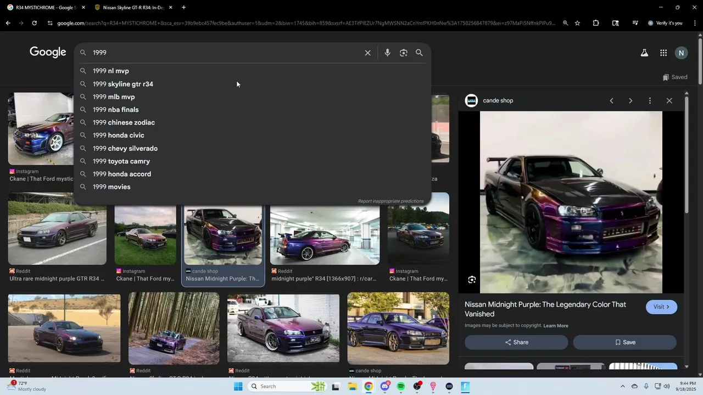Open Saved items

point(675,77)
